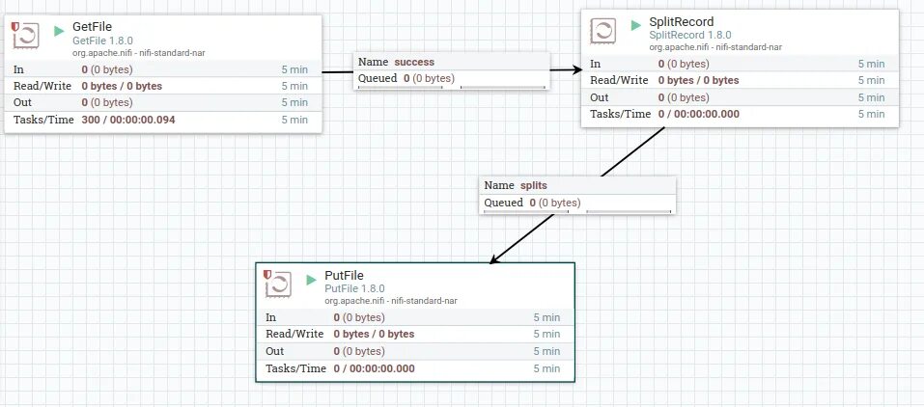Click the 'GetFile 1.8.0' version text
Viewport: 924px width, 407px height.
tap(102, 41)
